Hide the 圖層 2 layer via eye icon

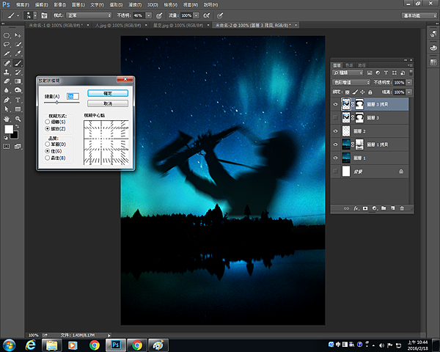point(337,131)
